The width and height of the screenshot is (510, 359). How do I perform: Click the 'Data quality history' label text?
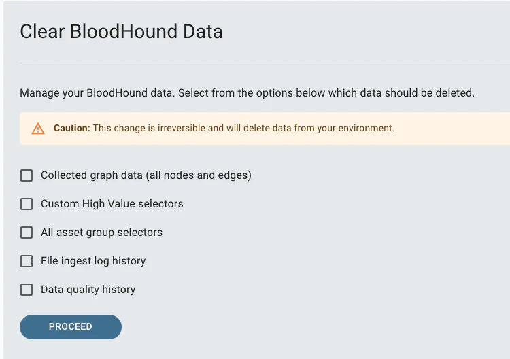point(88,290)
